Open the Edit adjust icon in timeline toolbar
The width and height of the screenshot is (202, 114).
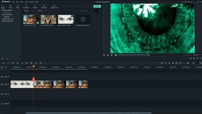41,63
